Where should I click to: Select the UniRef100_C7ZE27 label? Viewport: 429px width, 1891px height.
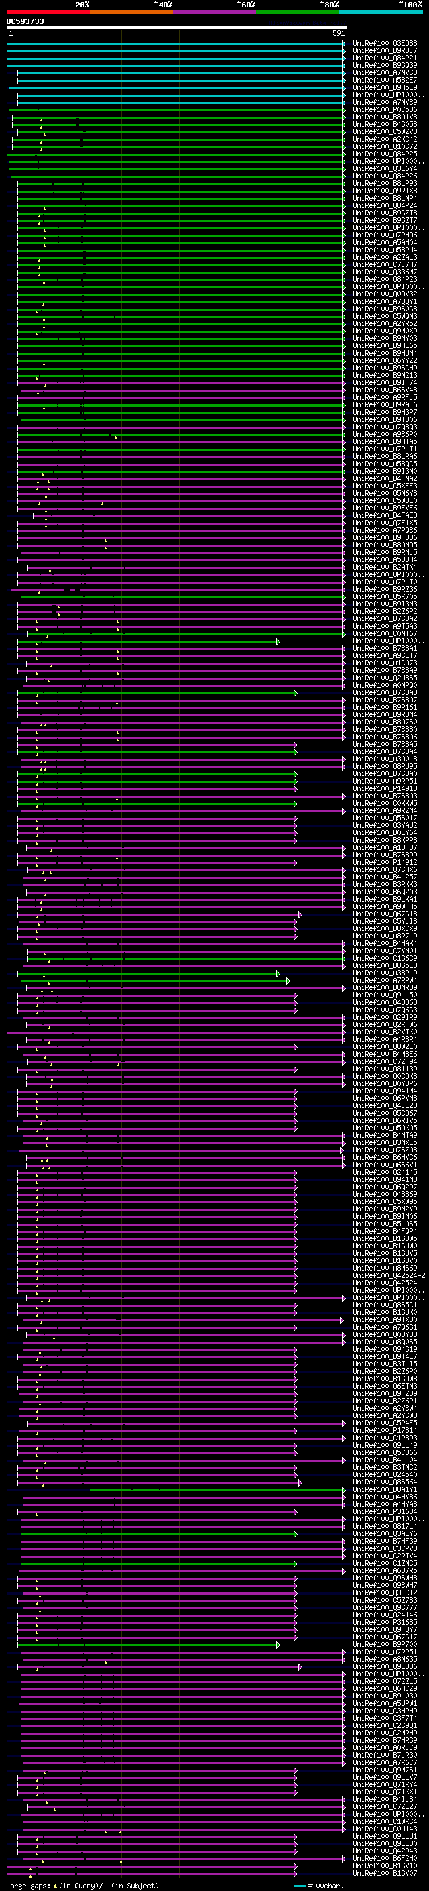tap(385, 1806)
